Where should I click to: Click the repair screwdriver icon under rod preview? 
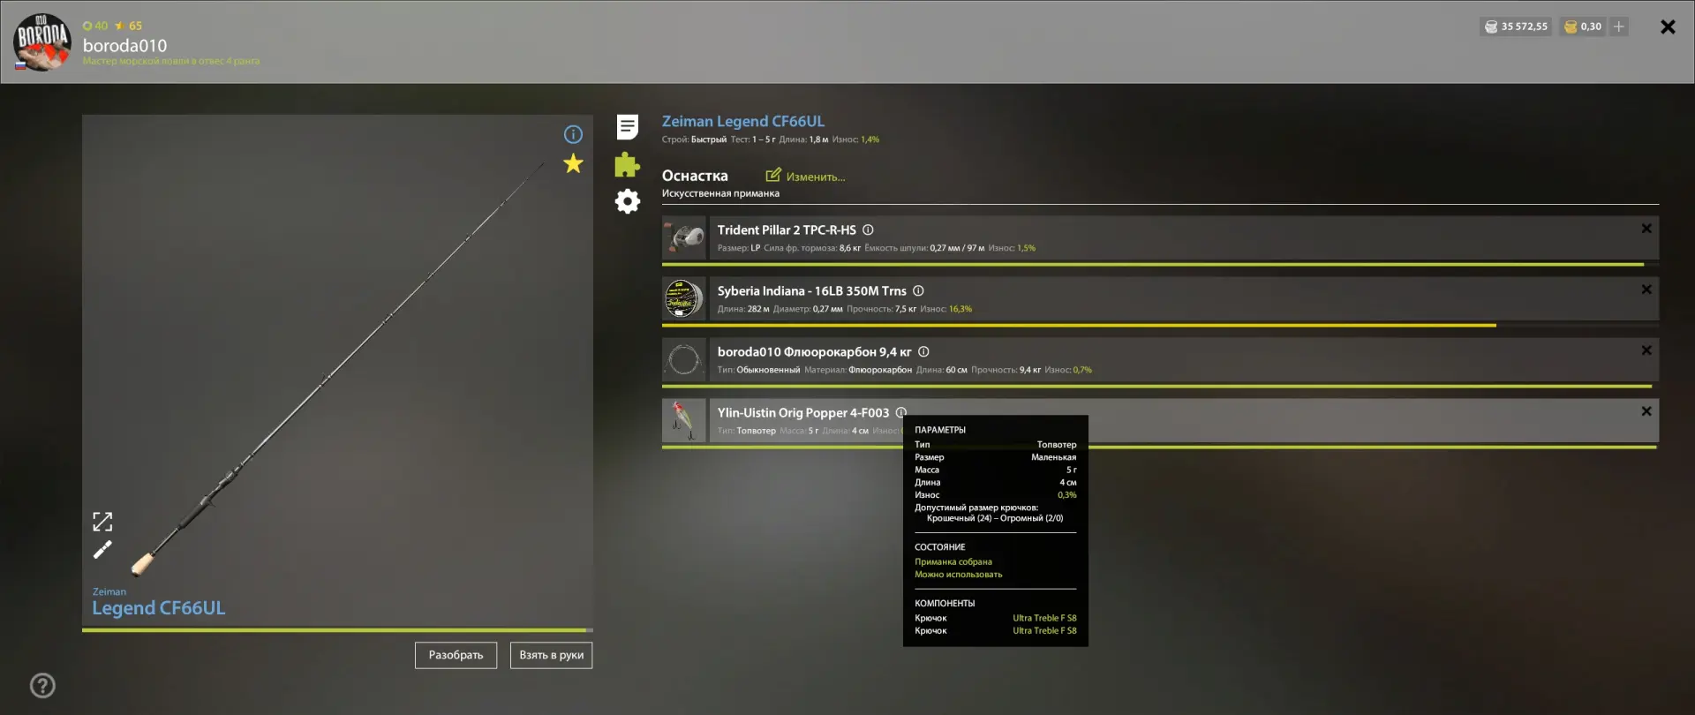102,550
